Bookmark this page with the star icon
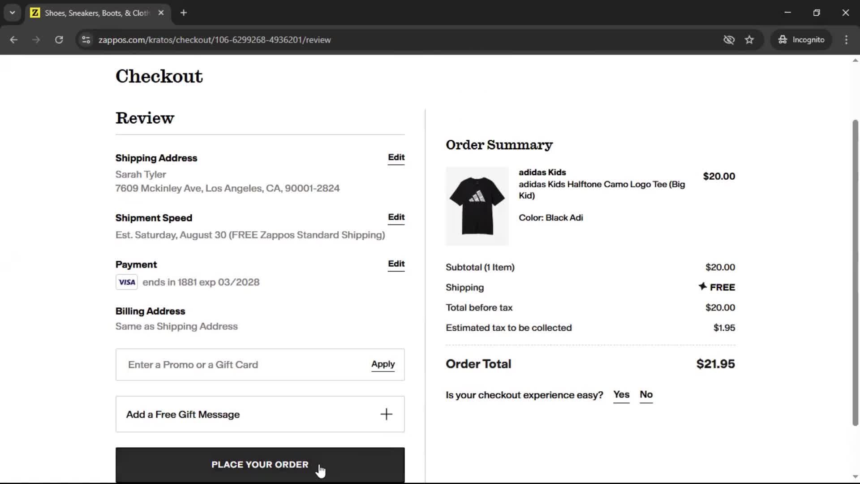Image resolution: width=860 pixels, height=484 pixels. coord(749,40)
